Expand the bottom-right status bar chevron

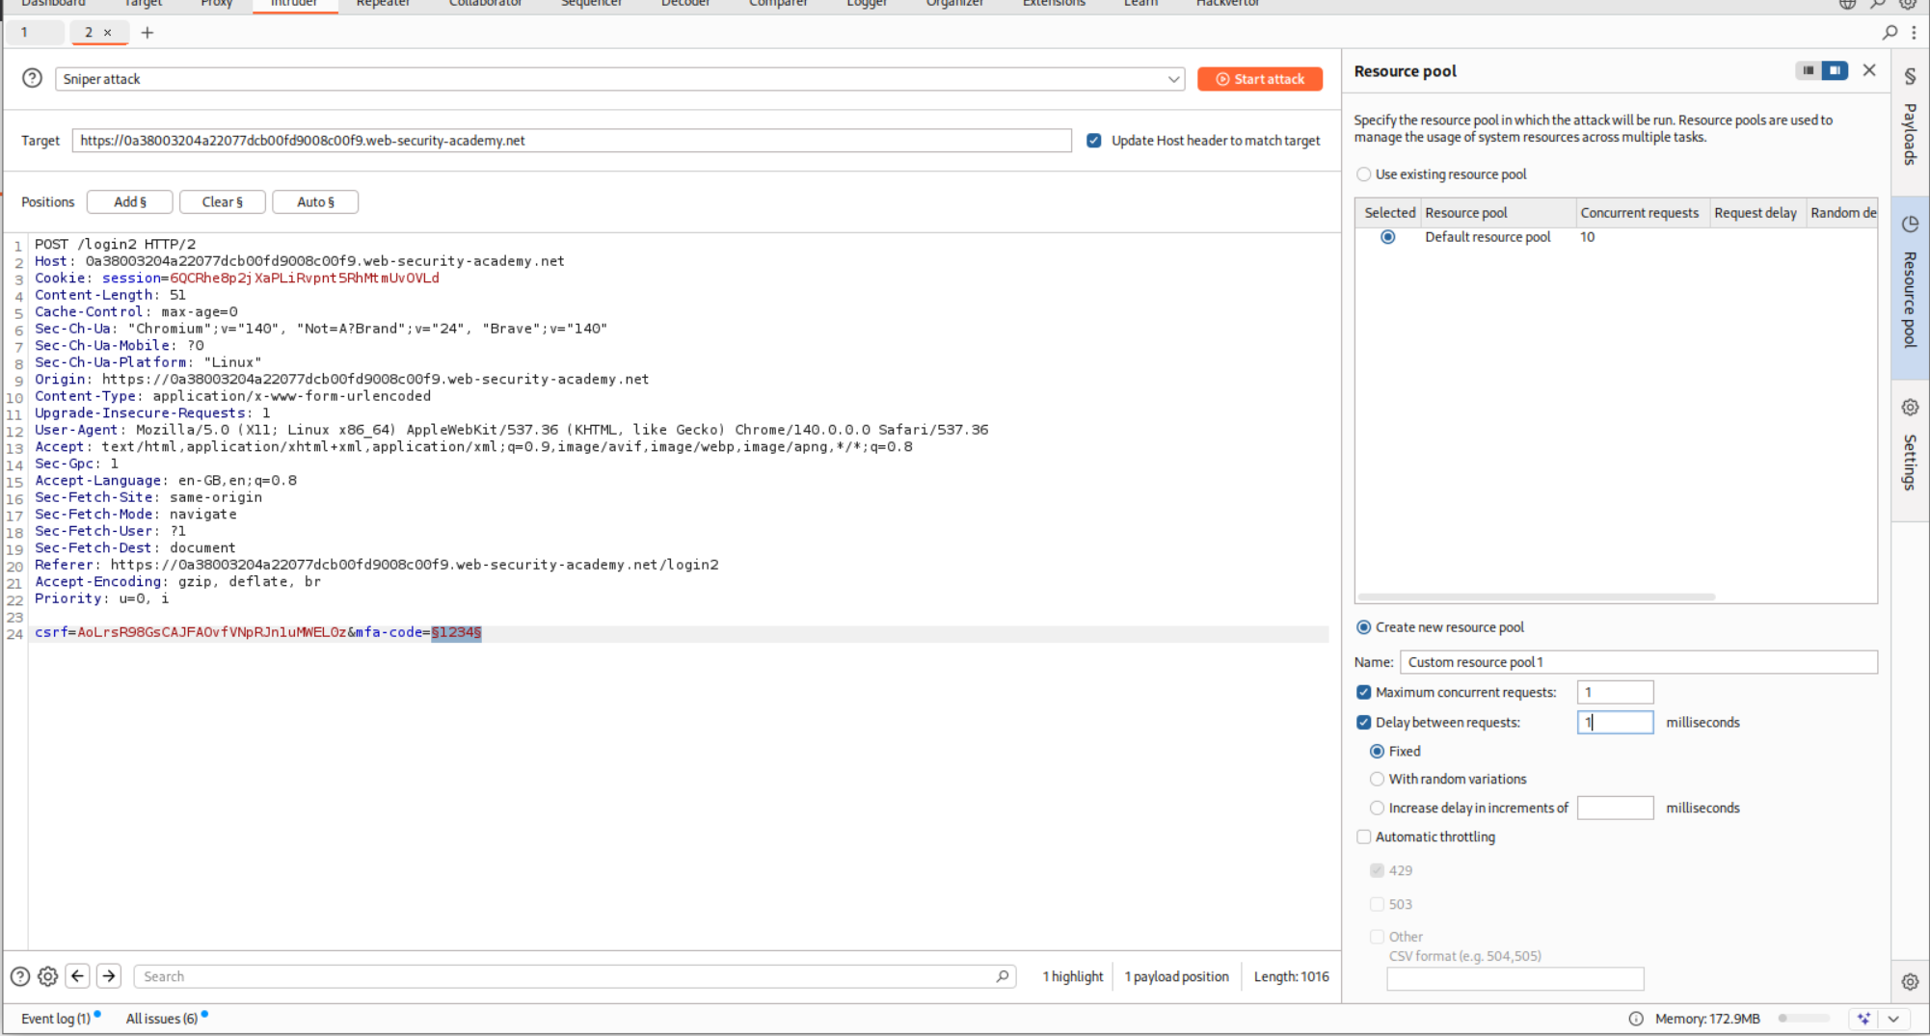pos(1893,1019)
